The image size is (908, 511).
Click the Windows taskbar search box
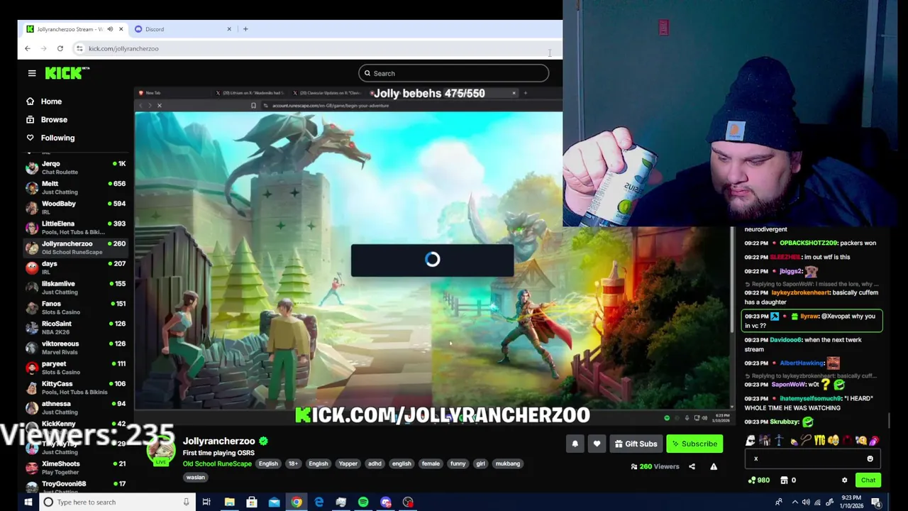pyautogui.click(x=117, y=502)
